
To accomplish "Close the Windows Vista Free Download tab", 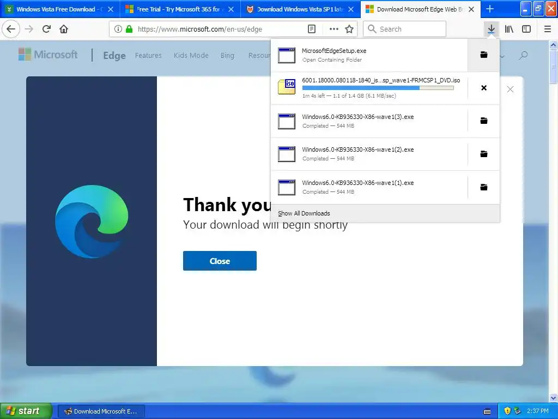I will 111,9.
